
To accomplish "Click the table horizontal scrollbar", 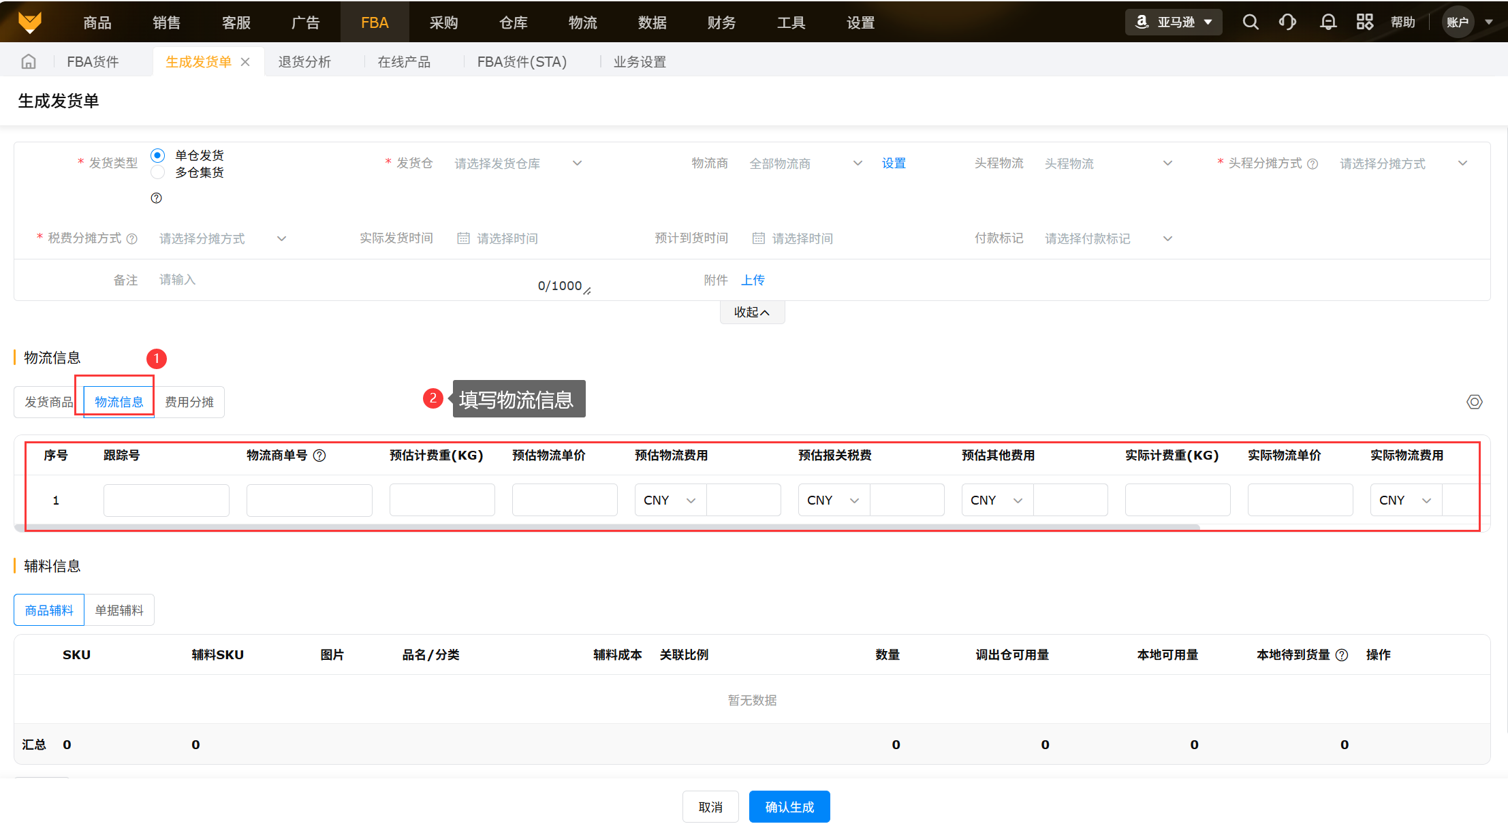I will 606,527.
